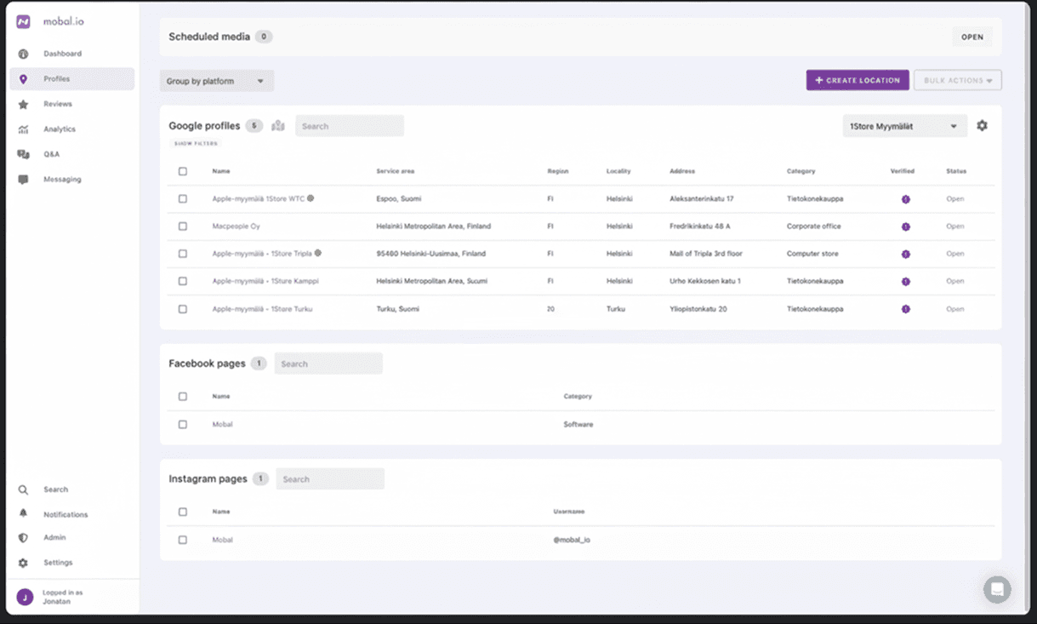The width and height of the screenshot is (1037, 624).
Task: Click the Q&A chat icon
Action: pyautogui.click(x=23, y=154)
